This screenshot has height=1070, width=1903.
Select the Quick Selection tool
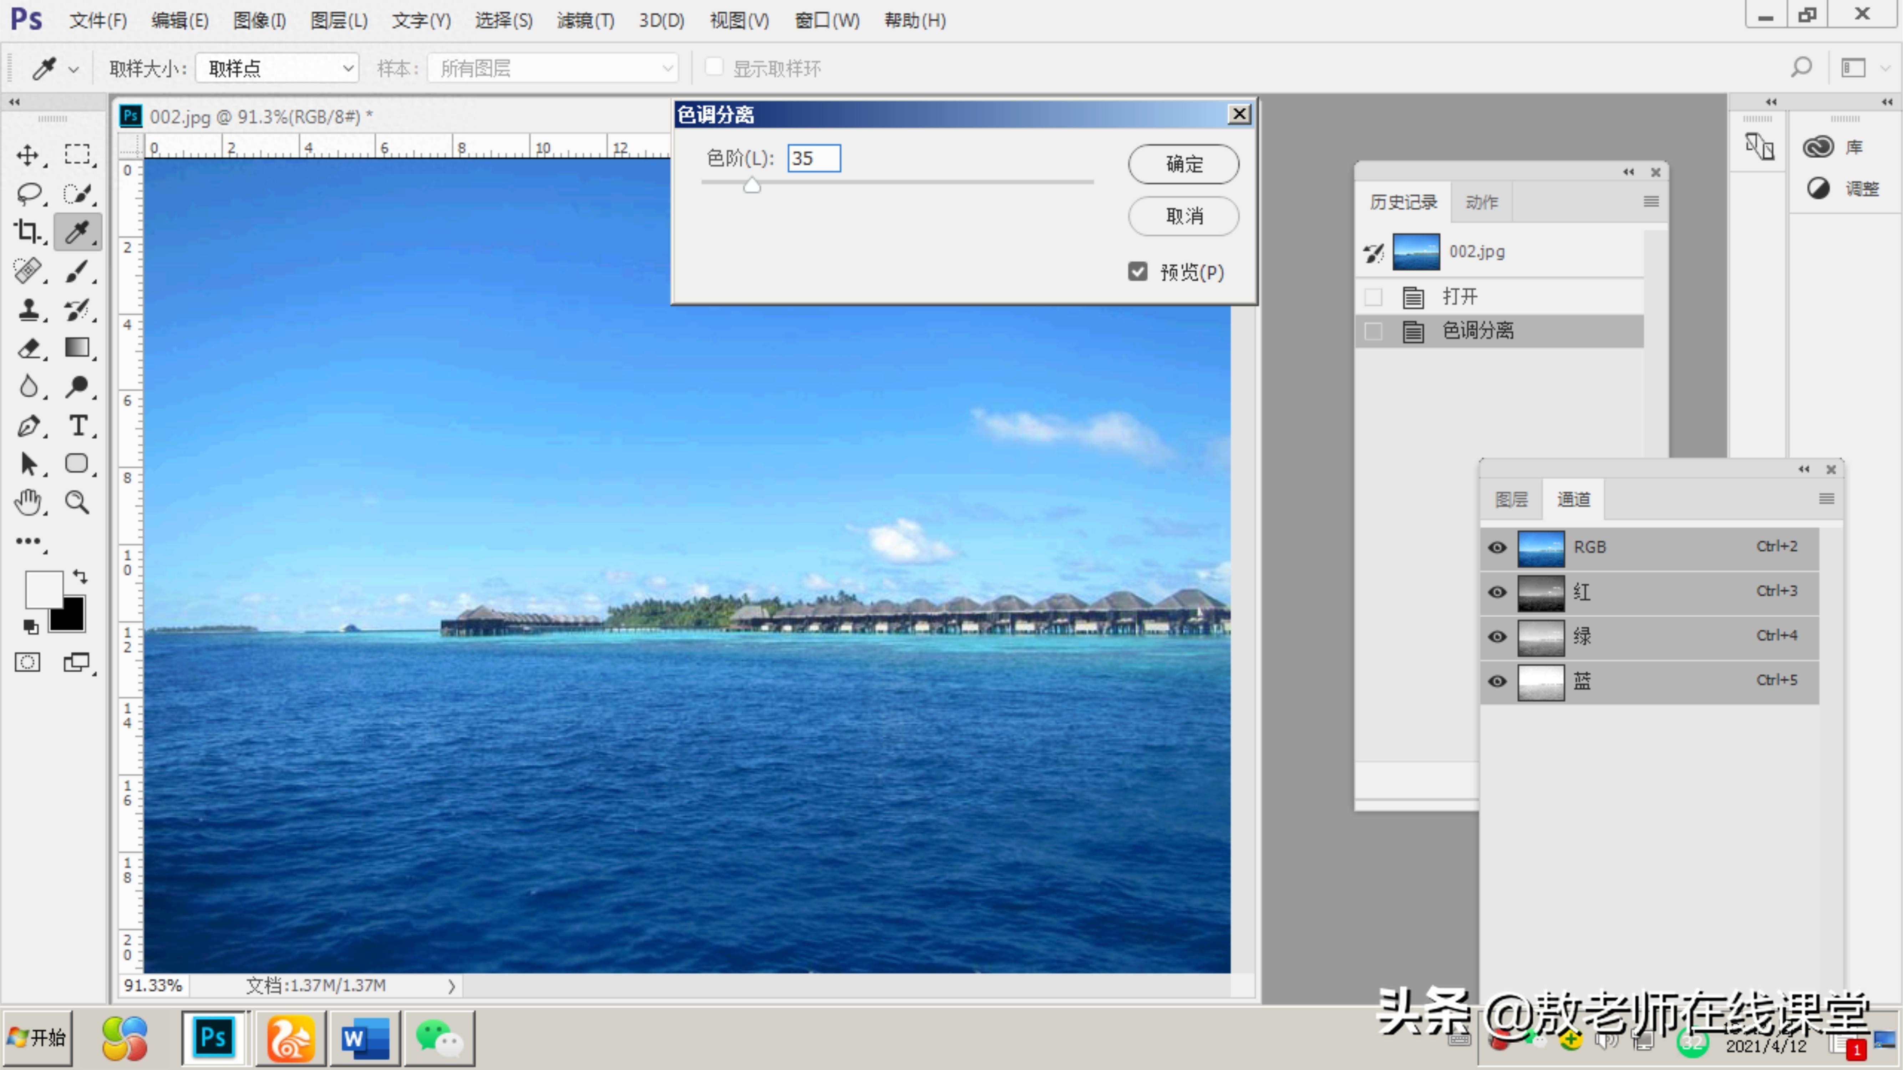pos(77,193)
